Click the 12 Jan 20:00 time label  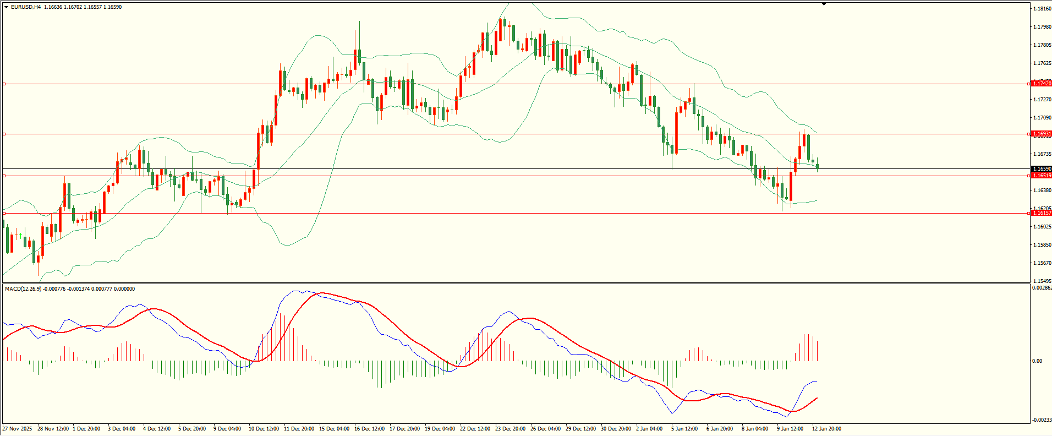tap(826, 429)
